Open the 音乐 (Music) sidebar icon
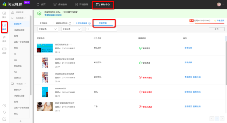This screenshot has width=227, height=123. [4, 38]
